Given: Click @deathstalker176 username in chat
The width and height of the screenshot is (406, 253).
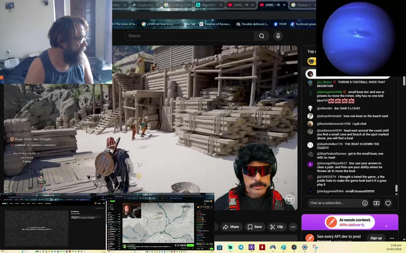Looking at the screenshot, I should (x=330, y=144).
